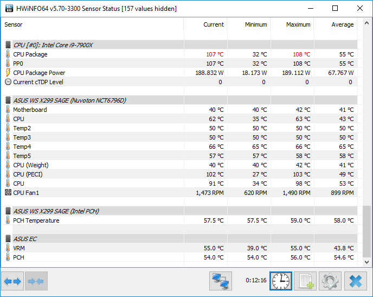Click the CPU Fan1 fan icon
The image size is (373, 297).
[8, 192]
